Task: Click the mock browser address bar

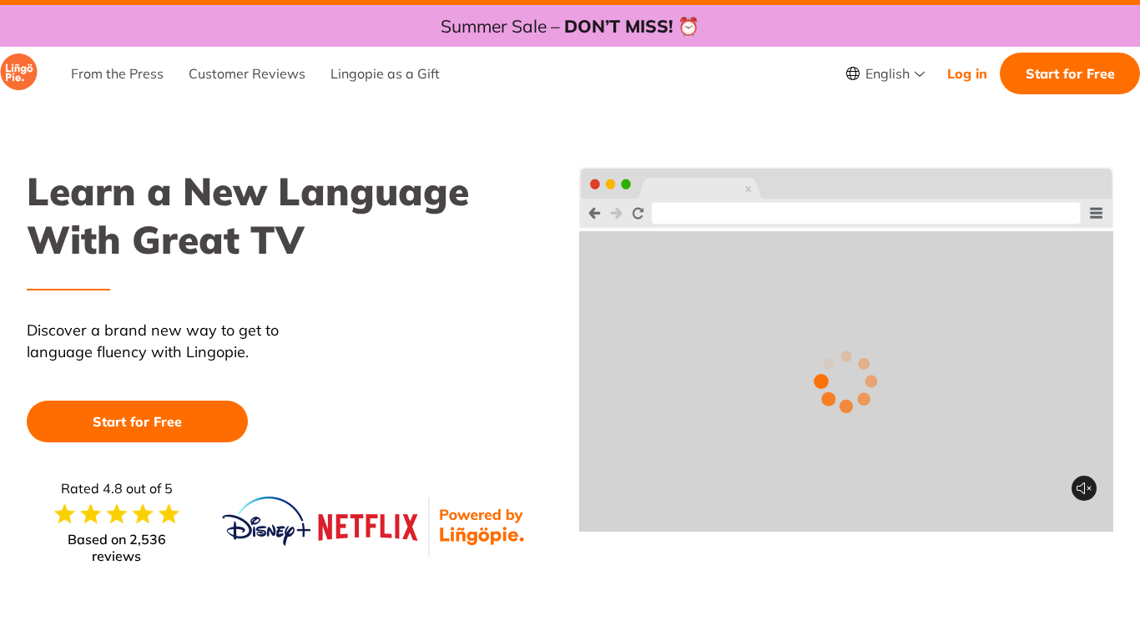Action: click(865, 213)
